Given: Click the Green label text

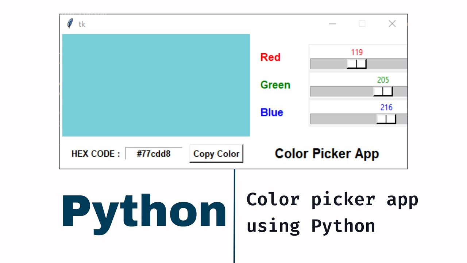Looking at the screenshot, I should [275, 85].
